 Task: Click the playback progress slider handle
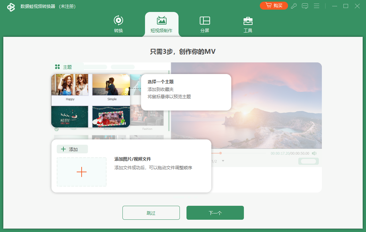pos(220,153)
